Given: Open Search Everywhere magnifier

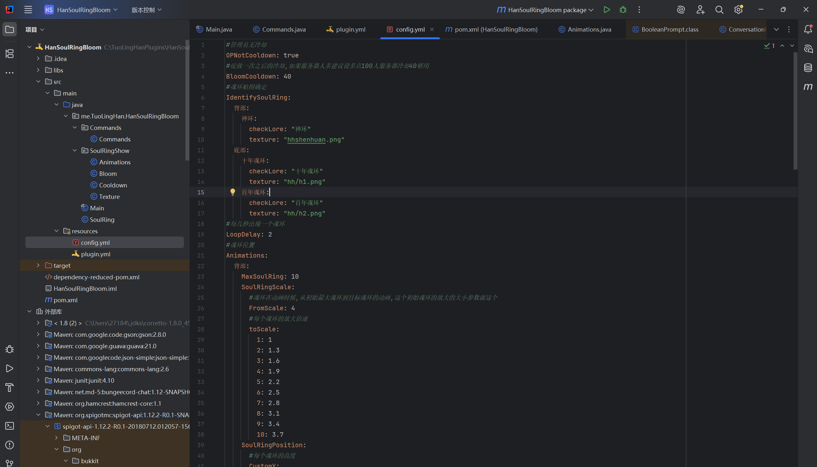Looking at the screenshot, I should [x=720, y=10].
